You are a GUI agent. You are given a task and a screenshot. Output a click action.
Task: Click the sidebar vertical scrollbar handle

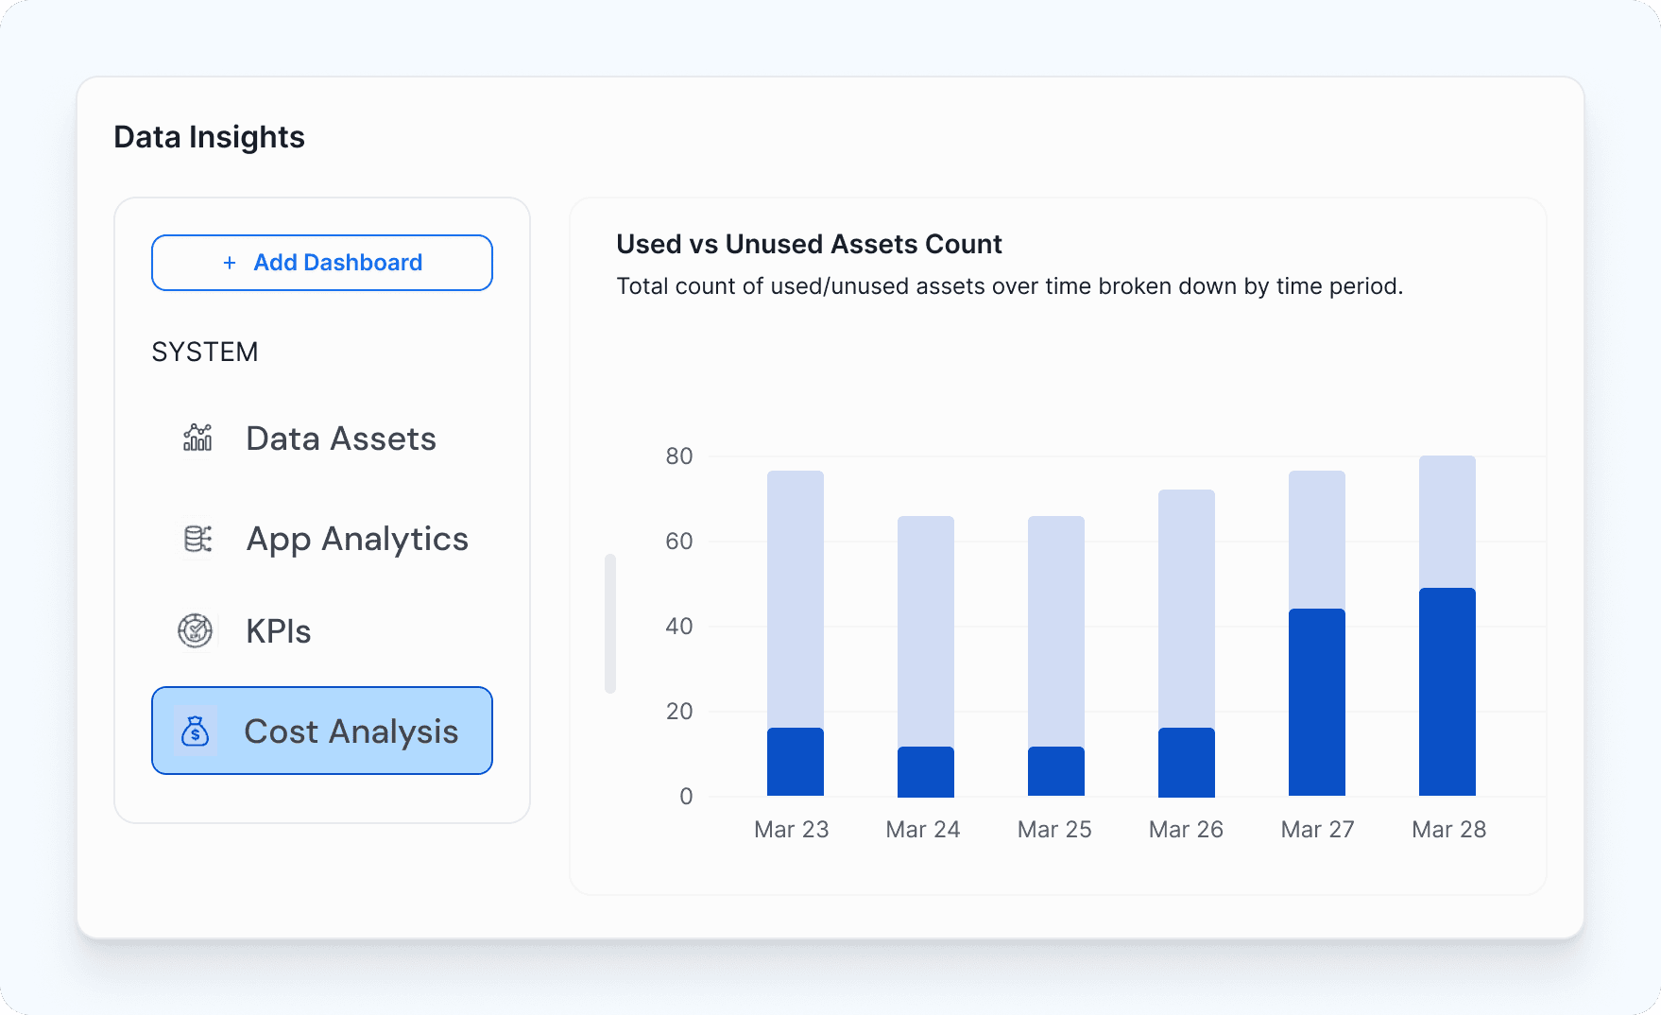[x=610, y=624]
